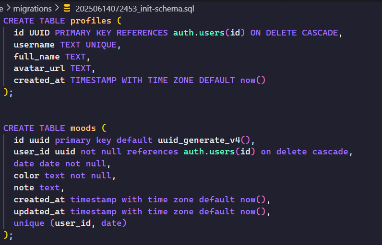Click the updated_at column name
The height and width of the screenshot is (245, 382).
pyautogui.click(x=39, y=211)
